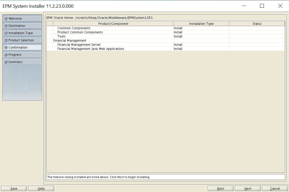
Task: Cancel the installation
Action: 275,188
